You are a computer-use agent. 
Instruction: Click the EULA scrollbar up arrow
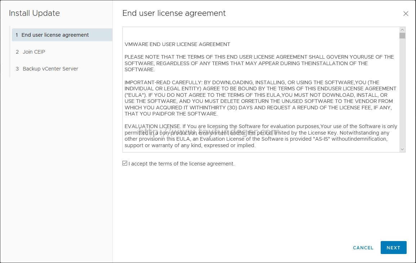402,30
